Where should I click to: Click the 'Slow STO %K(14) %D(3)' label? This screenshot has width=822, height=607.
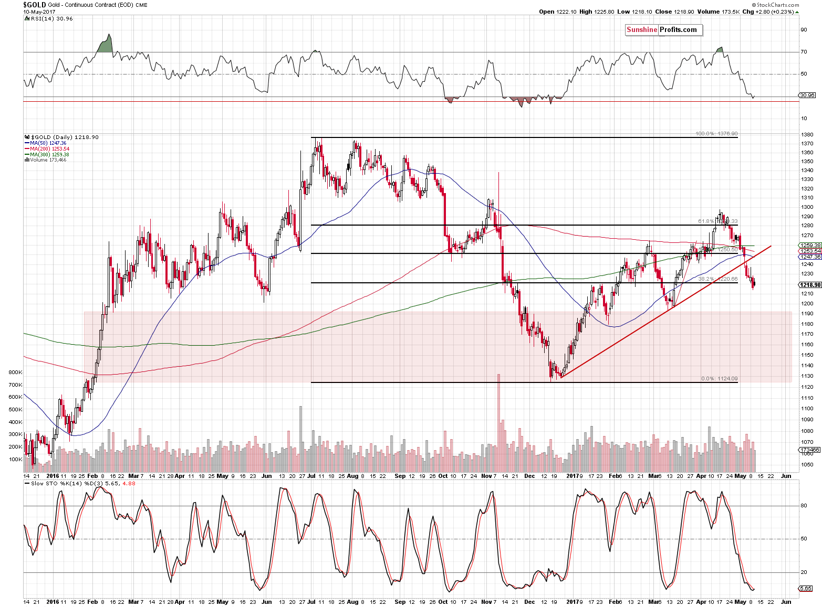(67, 484)
